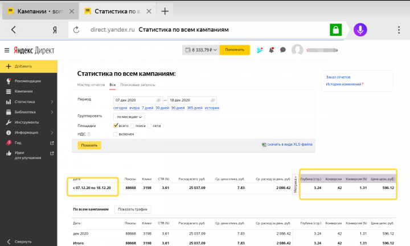The image size is (410, 246).
Task: Click the Alice voice assistant microphone icon
Action: tap(360, 30)
